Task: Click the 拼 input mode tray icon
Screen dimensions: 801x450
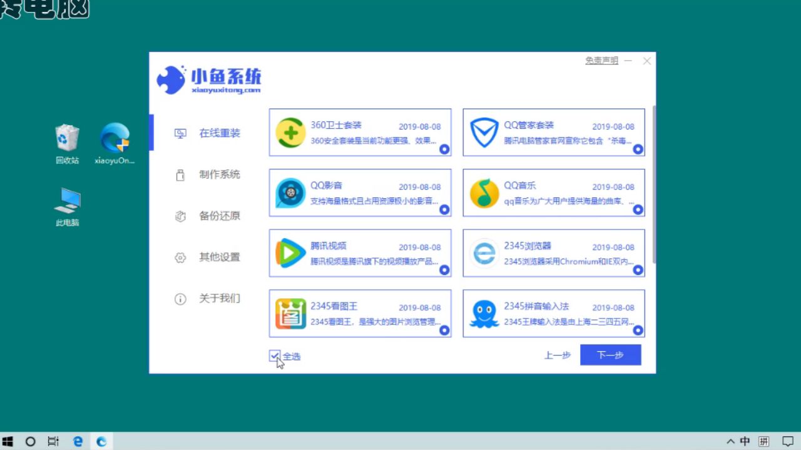Action: [764, 441]
